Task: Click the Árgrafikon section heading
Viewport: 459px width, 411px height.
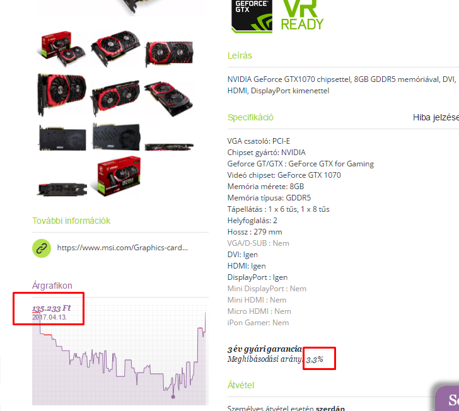Action: pos(52,286)
